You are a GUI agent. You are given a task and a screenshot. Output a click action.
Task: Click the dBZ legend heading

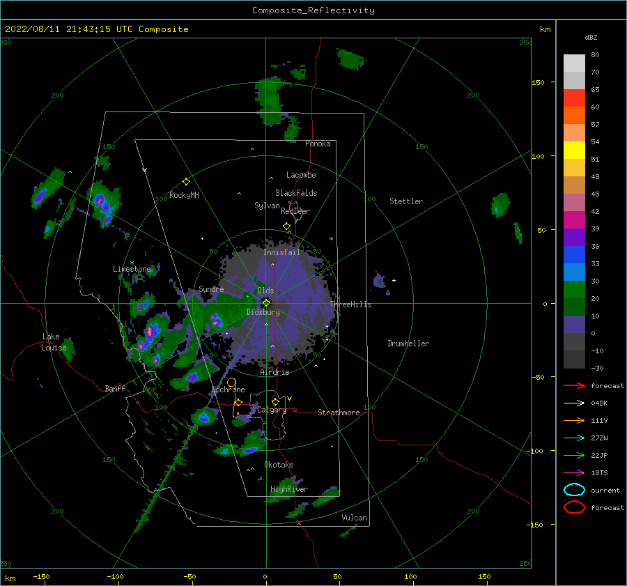click(591, 37)
